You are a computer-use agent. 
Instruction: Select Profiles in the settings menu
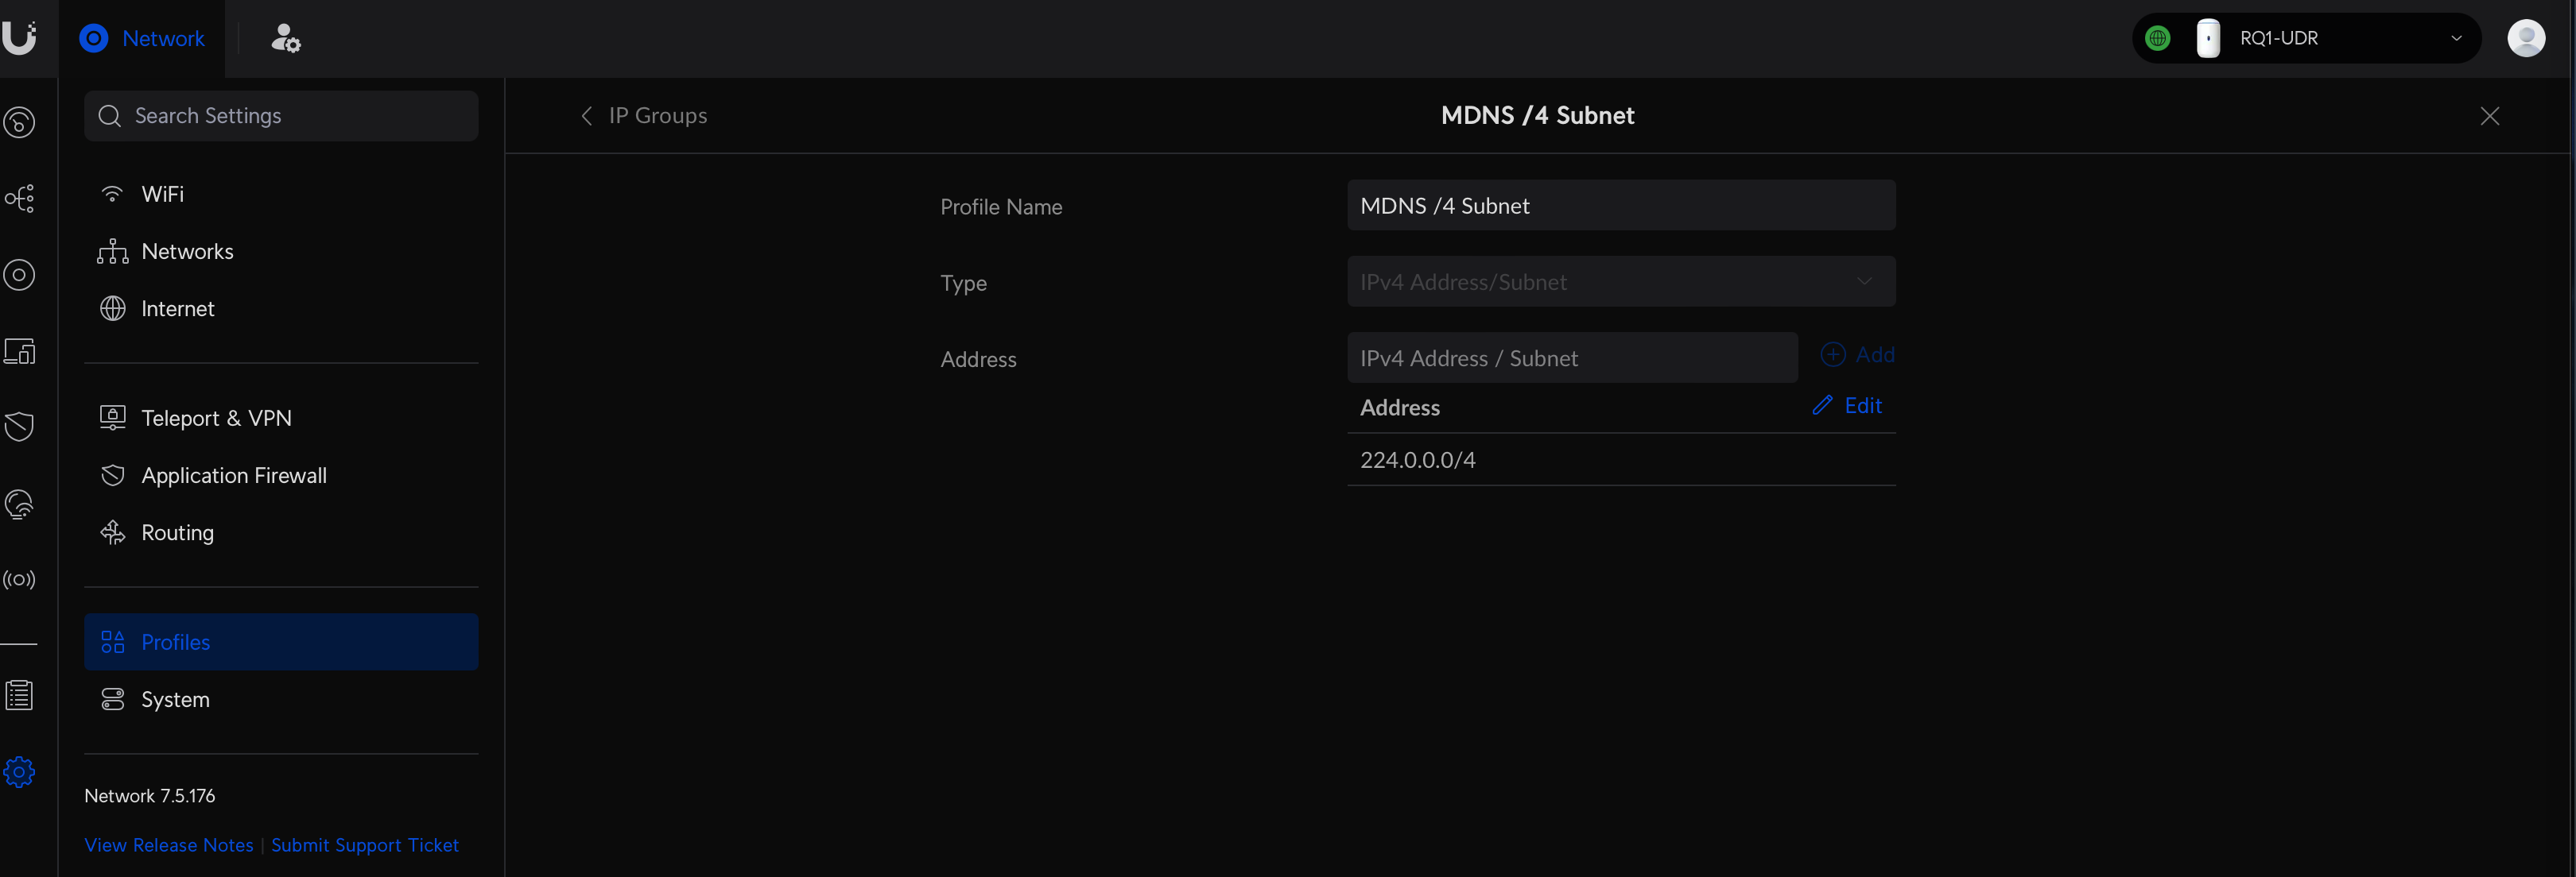coord(175,641)
